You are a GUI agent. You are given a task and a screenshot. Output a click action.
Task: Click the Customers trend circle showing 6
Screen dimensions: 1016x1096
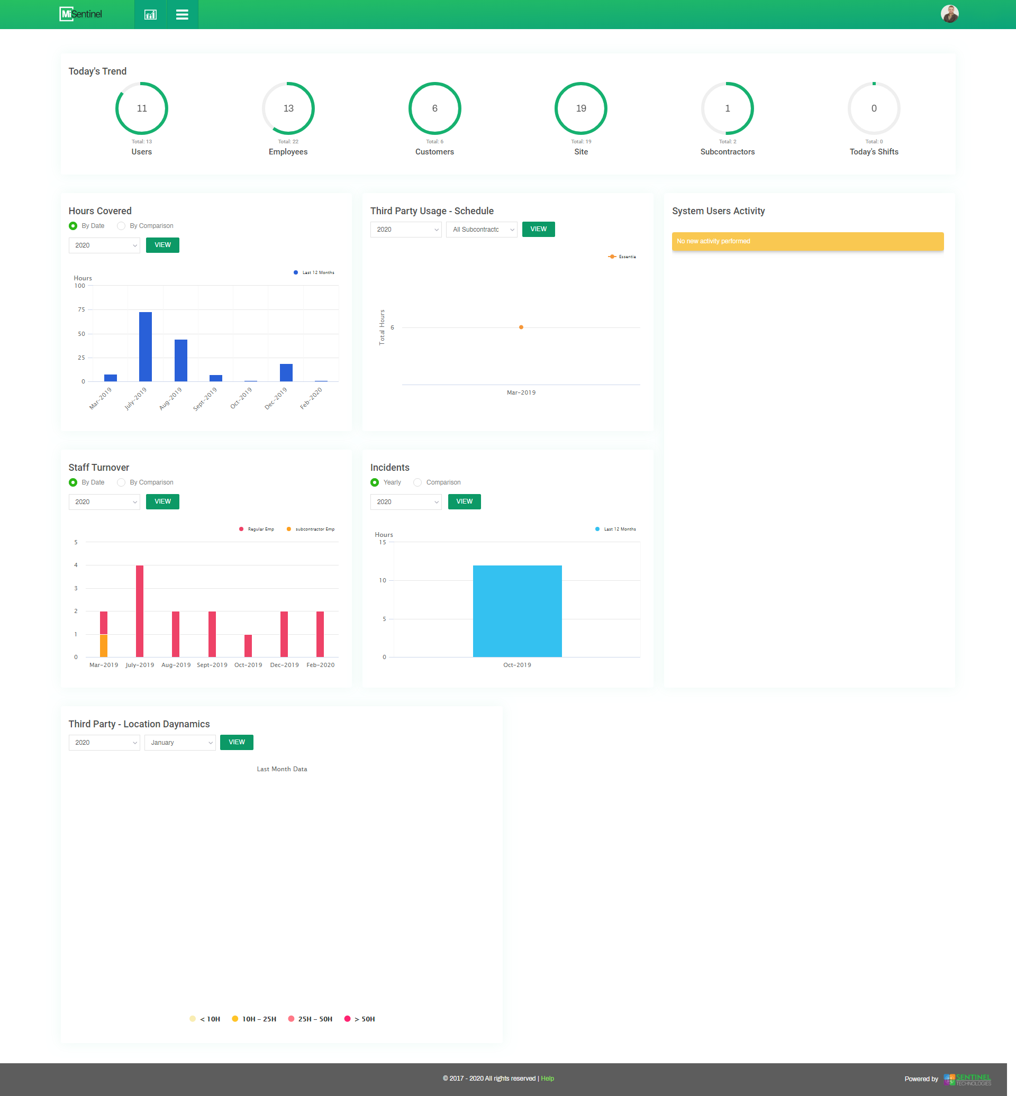(435, 108)
